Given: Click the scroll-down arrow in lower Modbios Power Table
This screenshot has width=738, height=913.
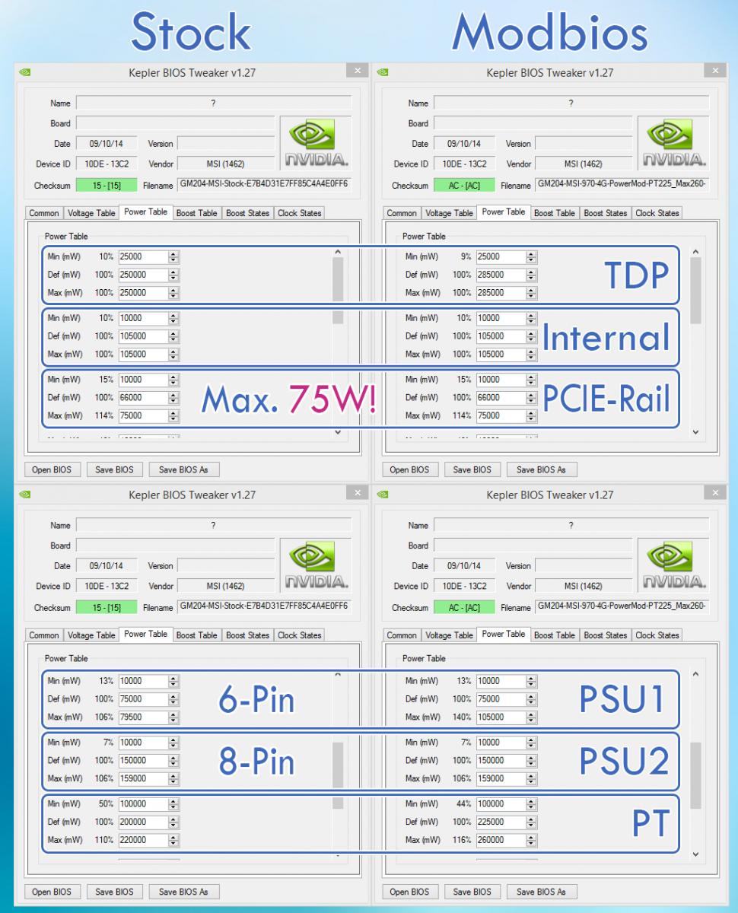Looking at the screenshot, I should coord(695,854).
